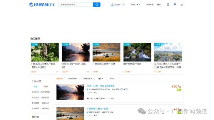Click the green tag under ¥207 price
Viewport: 214px width, 120px height.
pyautogui.click(x=179, y=90)
